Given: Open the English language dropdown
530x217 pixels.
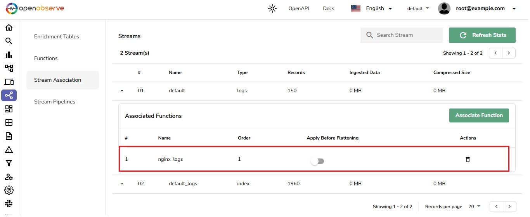Looking at the screenshot, I should [x=371, y=9].
